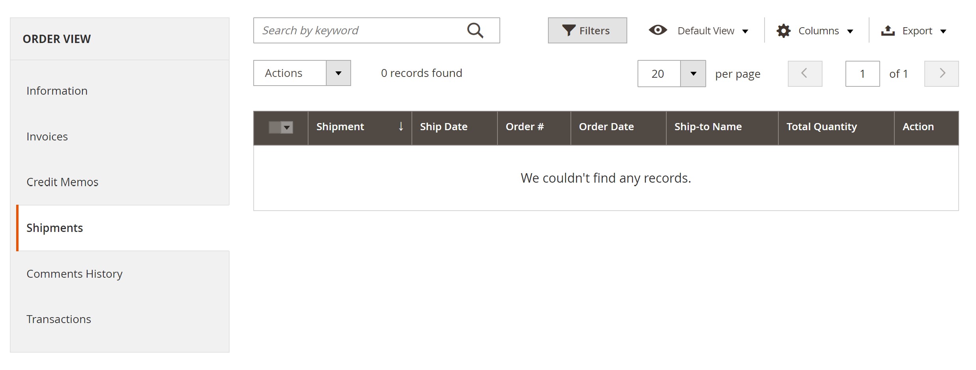Image resolution: width=976 pixels, height=370 pixels.
Task: Click the eye icon for Default View
Action: click(658, 30)
